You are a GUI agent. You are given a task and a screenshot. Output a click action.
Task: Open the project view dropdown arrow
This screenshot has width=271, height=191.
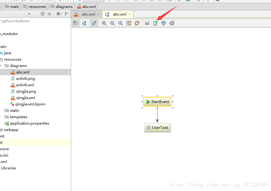pyautogui.click(x=29, y=14)
